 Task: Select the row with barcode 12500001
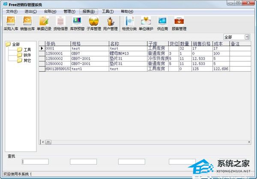coord(145,53)
